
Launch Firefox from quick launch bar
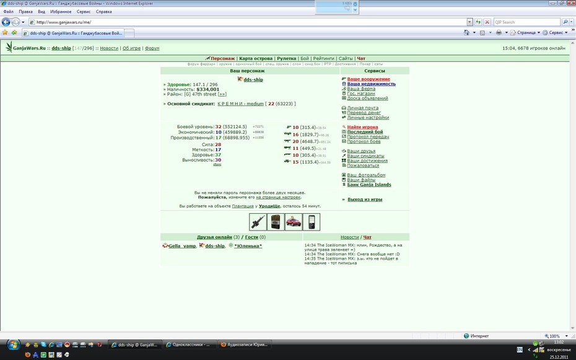click(27, 354)
